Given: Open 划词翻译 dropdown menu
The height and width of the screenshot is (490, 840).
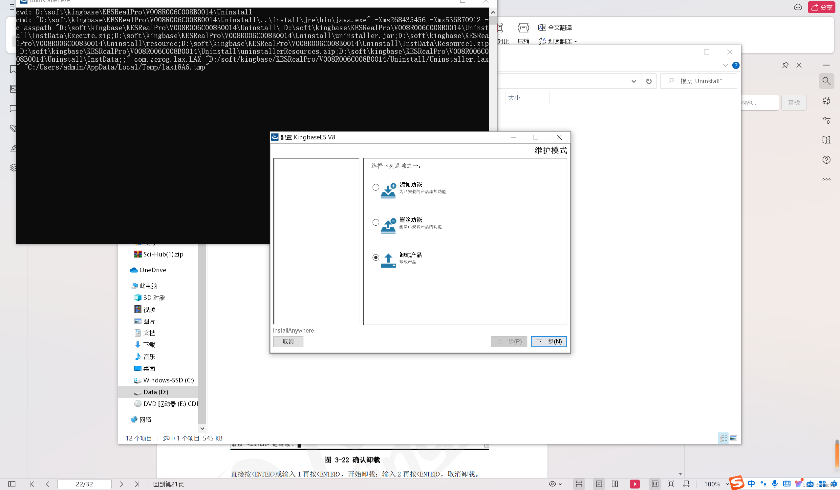Looking at the screenshot, I should click(576, 42).
